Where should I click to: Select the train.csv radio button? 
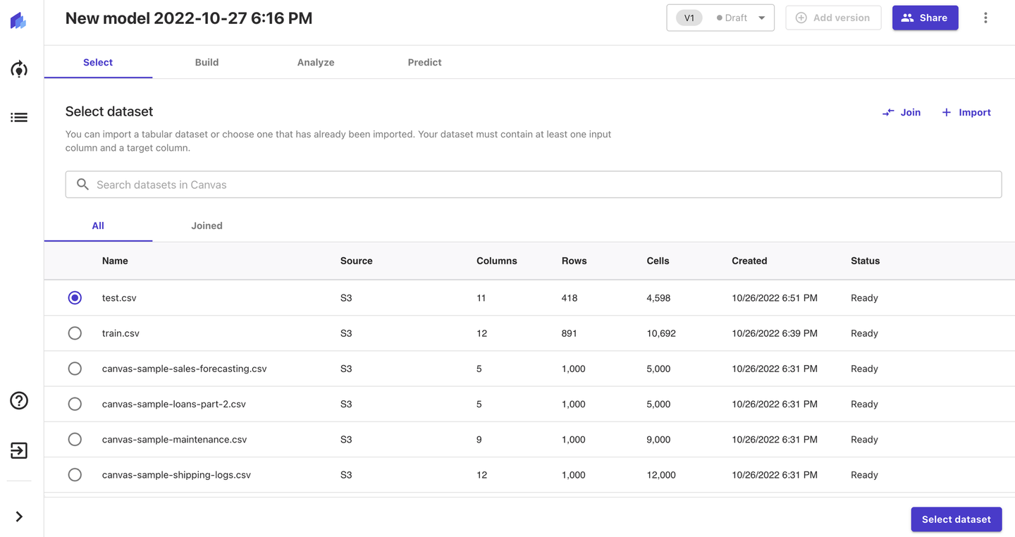75,333
